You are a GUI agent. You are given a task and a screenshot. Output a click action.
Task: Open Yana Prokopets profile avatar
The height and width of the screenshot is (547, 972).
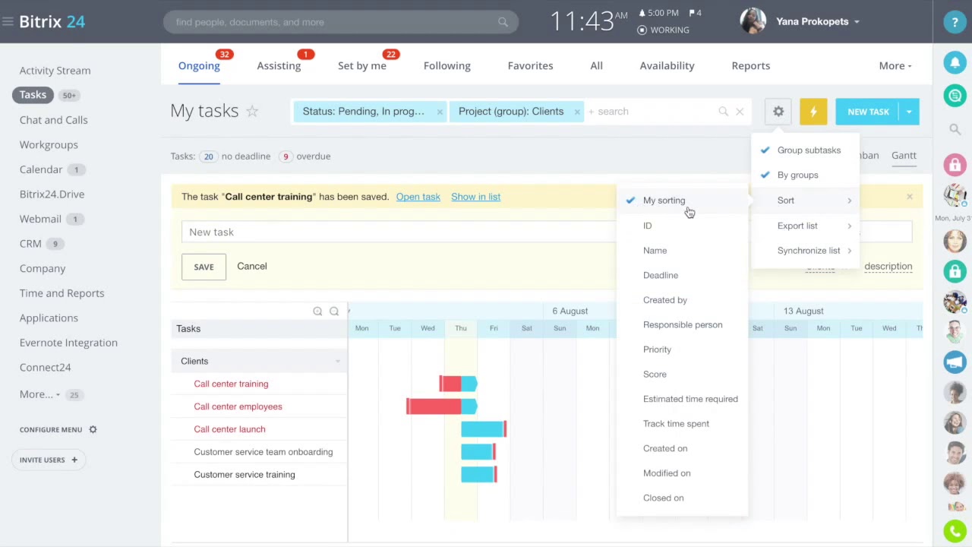(753, 21)
